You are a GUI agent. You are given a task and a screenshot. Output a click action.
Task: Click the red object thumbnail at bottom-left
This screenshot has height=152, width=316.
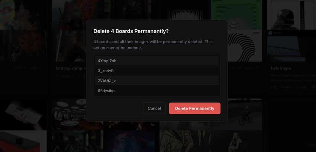23,142
